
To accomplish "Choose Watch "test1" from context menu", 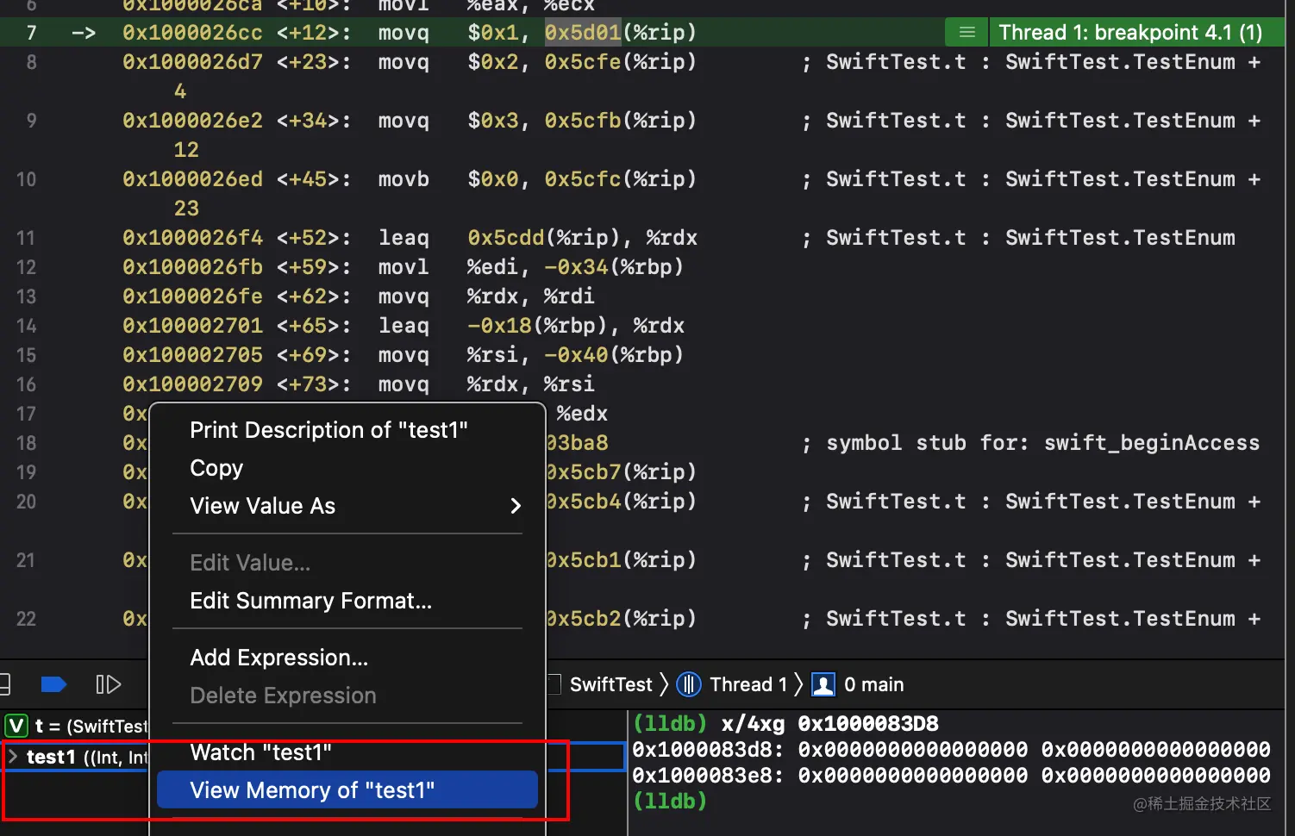I will tap(260, 752).
